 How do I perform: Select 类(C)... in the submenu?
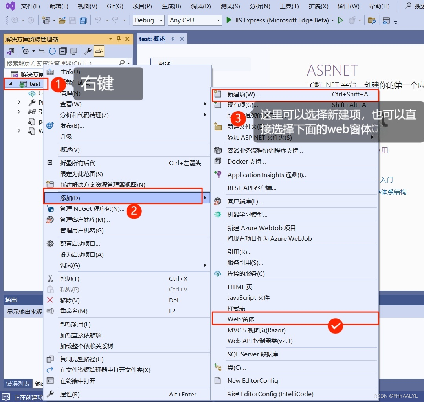pyautogui.click(x=295, y=367)
